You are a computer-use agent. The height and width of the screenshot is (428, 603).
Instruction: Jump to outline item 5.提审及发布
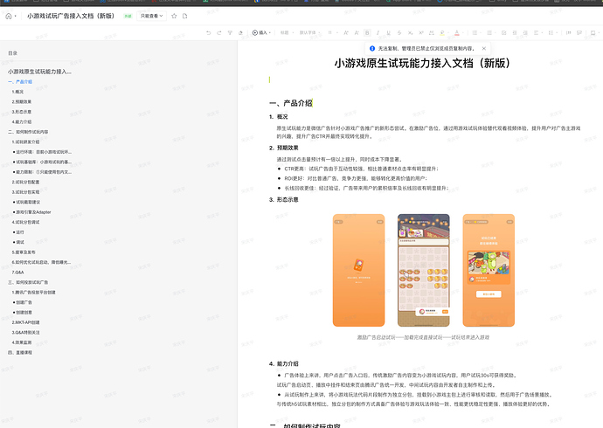pos(24,252)
